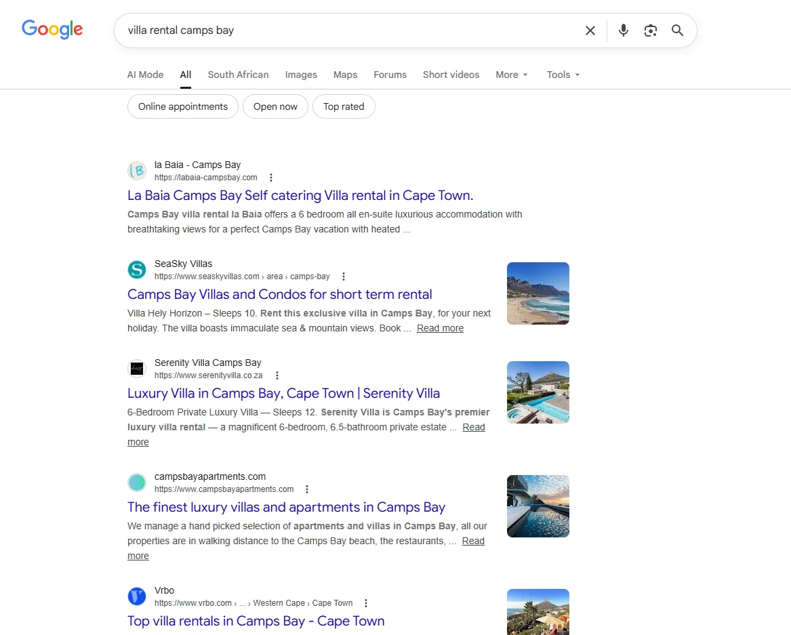This screenshot has height=635, width=791.
Task: Click the www.campsbayapartments.com URL text
Action: coord(224,489)
